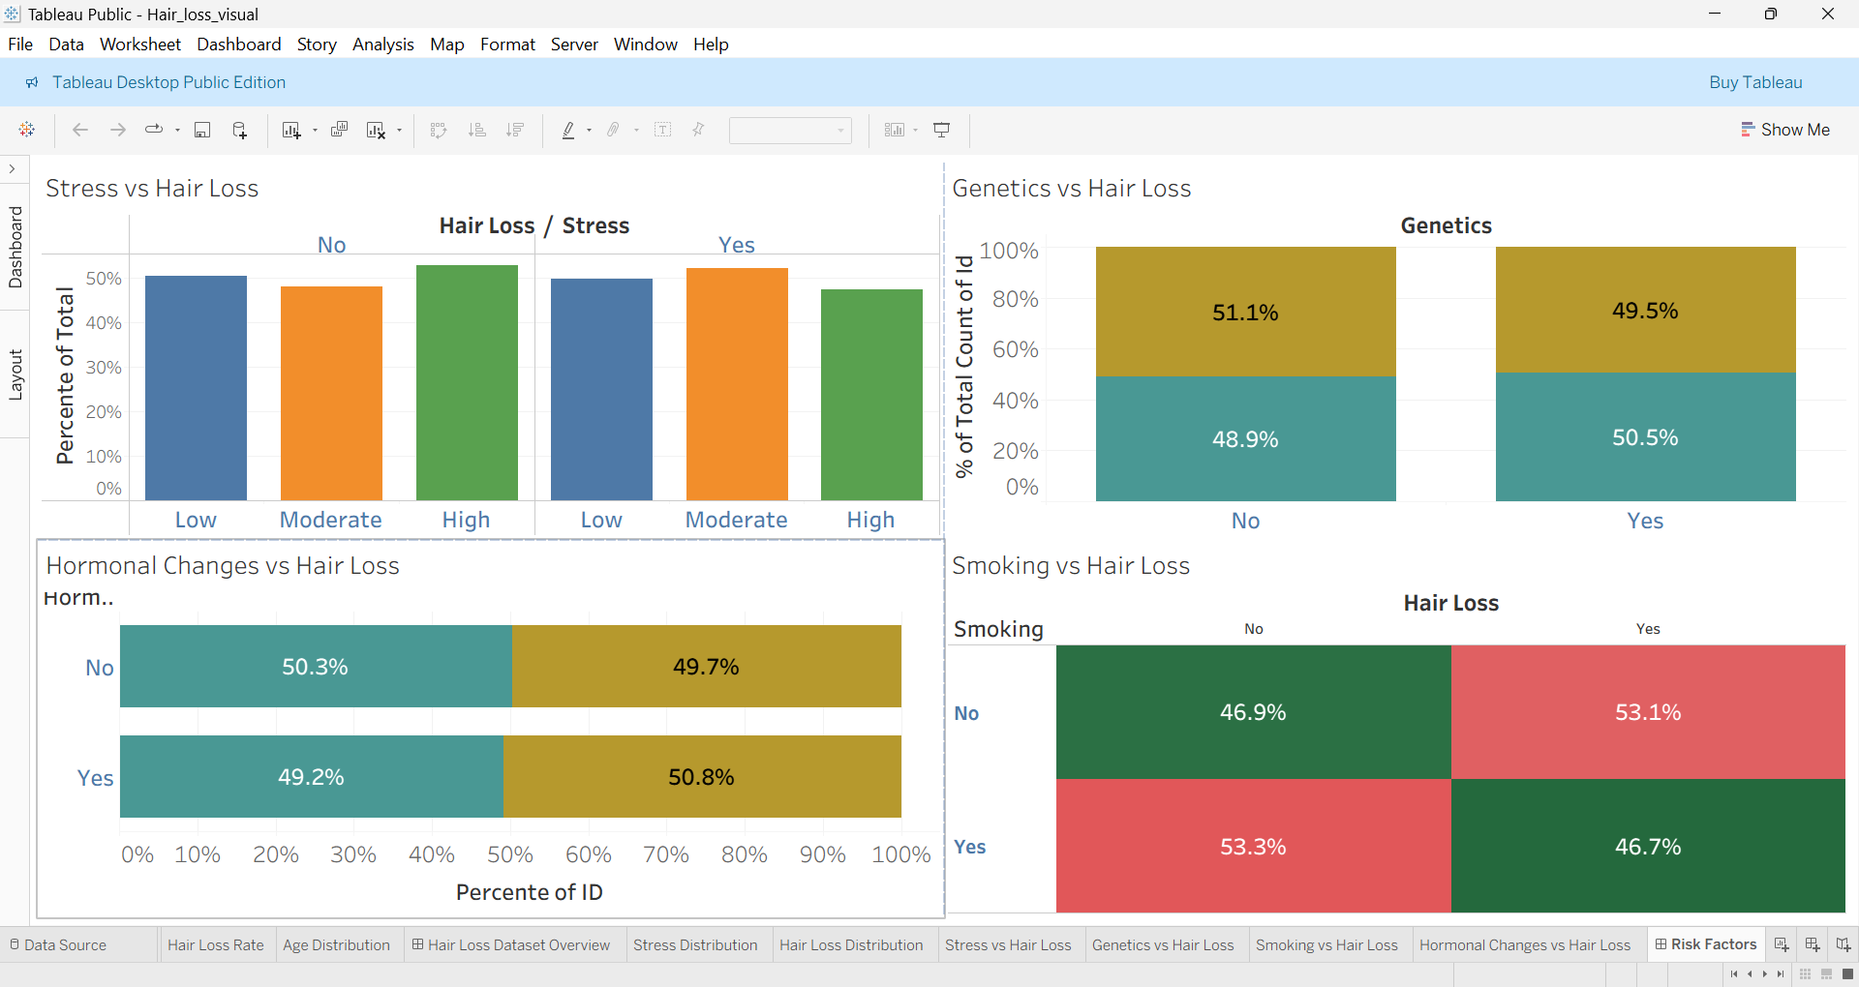Click the Save workbook icon
The width and height of the screenshot is (1859, 987).
point(202,130)
